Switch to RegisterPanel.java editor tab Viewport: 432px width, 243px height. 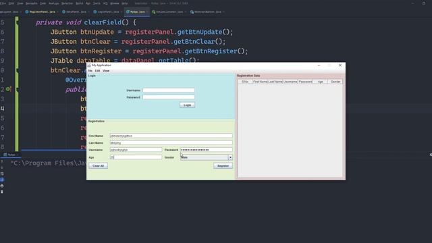[x=42, y=12]
